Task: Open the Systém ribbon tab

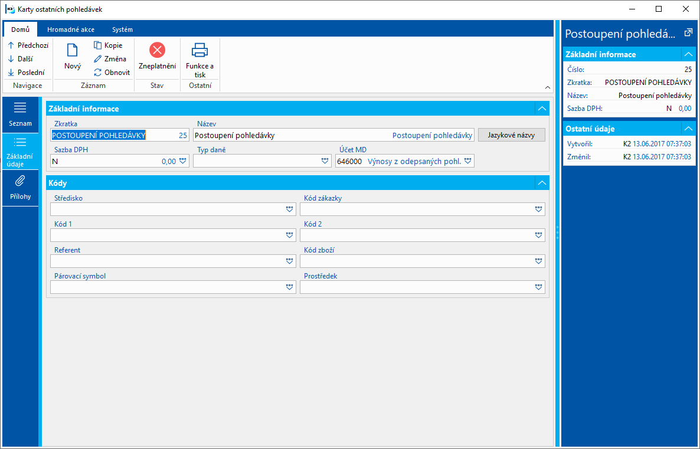Action: point(122,30)
